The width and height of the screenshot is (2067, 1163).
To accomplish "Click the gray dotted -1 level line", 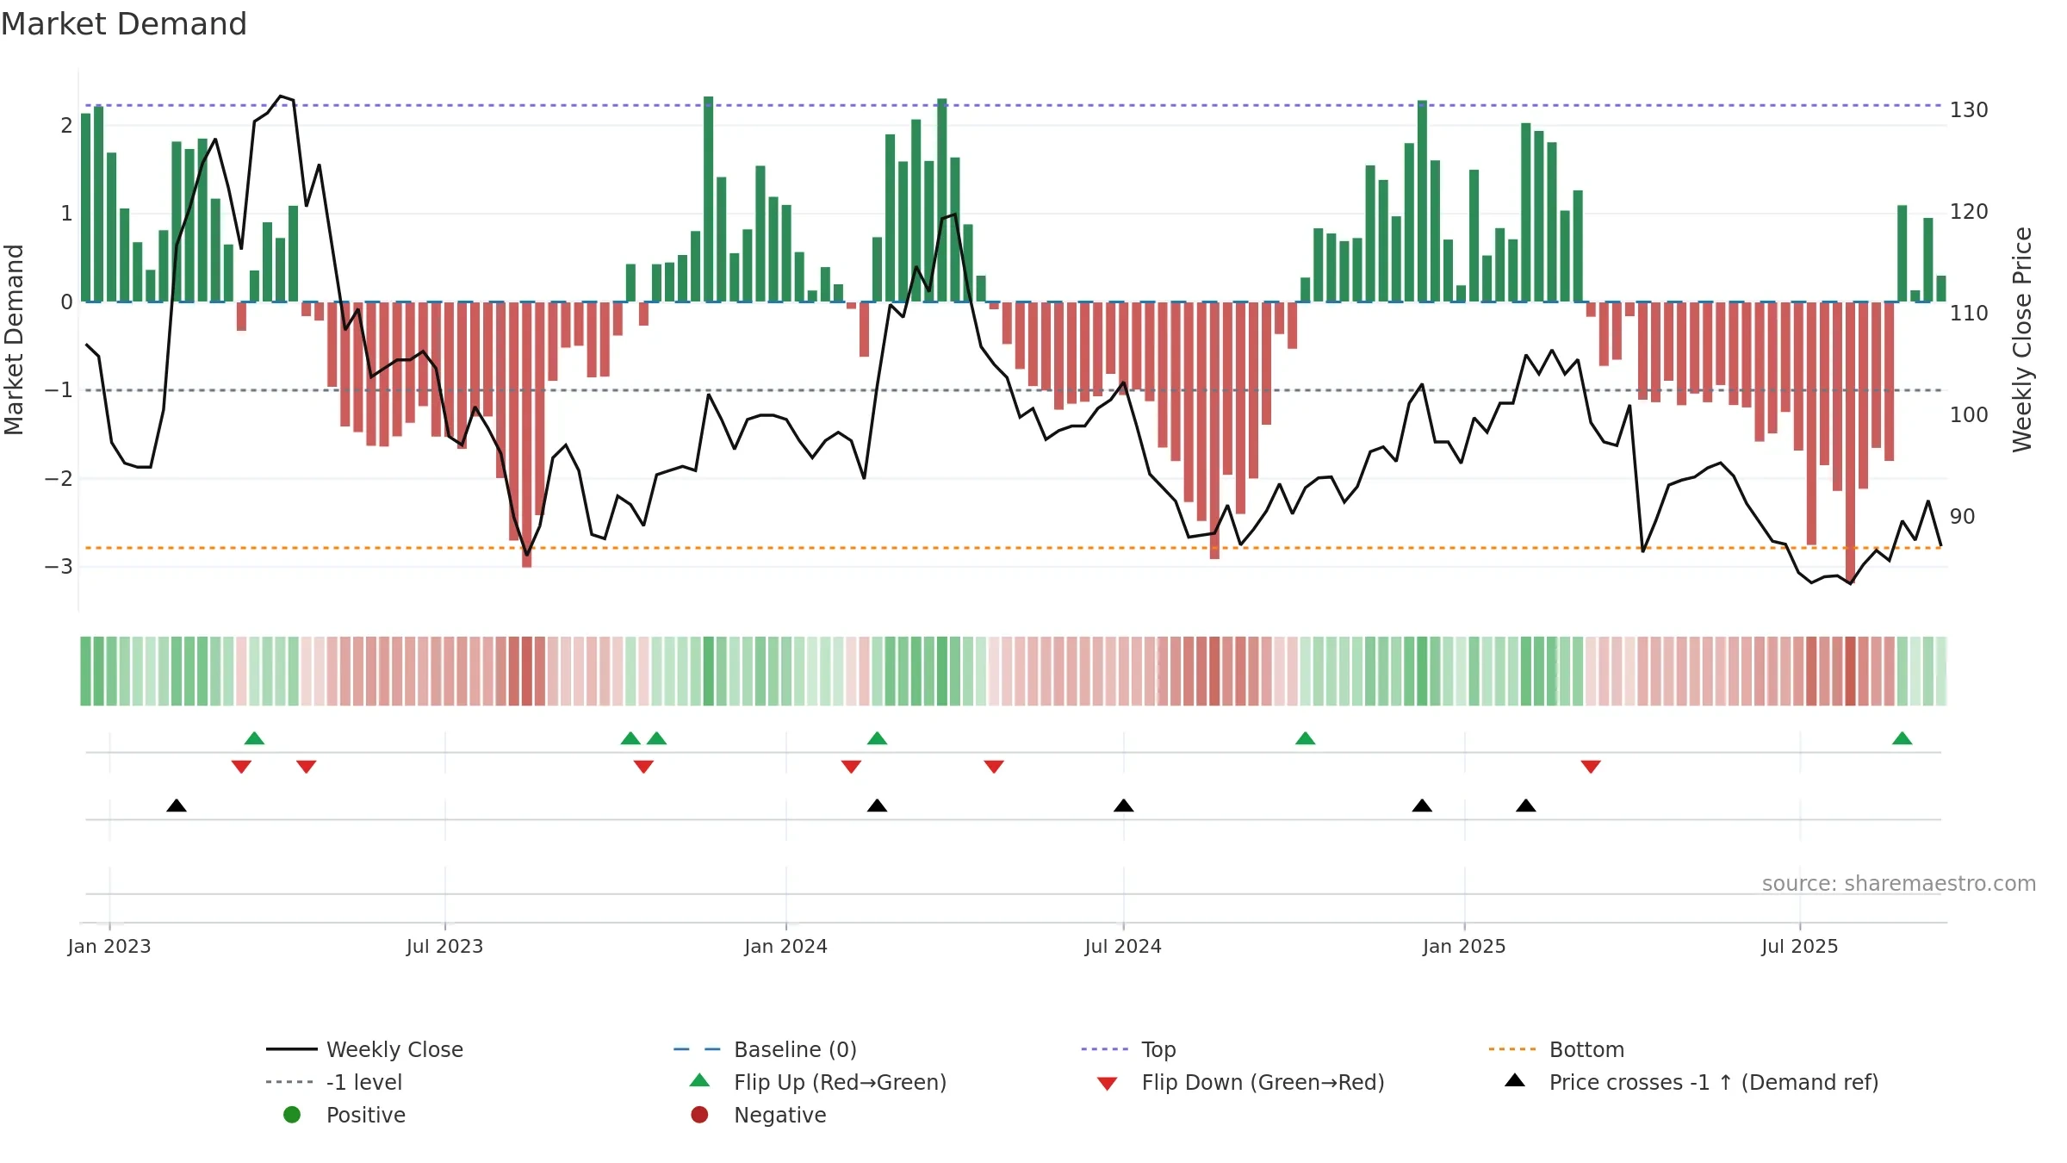I will [x=1013, y=390].
